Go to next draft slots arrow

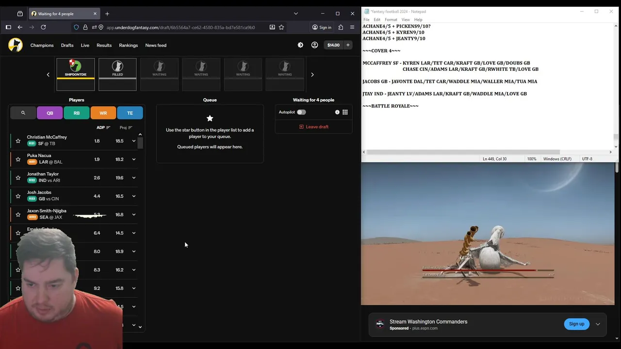(x=312, y=75)
